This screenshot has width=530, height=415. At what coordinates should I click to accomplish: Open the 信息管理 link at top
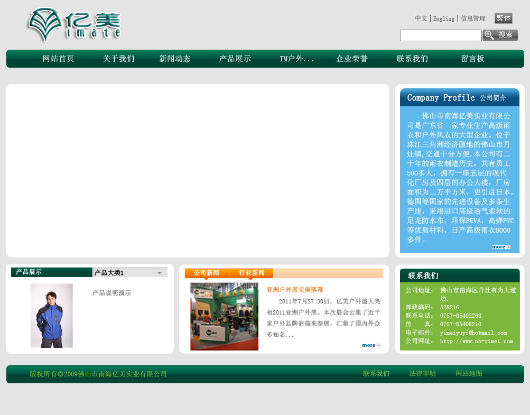[473, 19]
